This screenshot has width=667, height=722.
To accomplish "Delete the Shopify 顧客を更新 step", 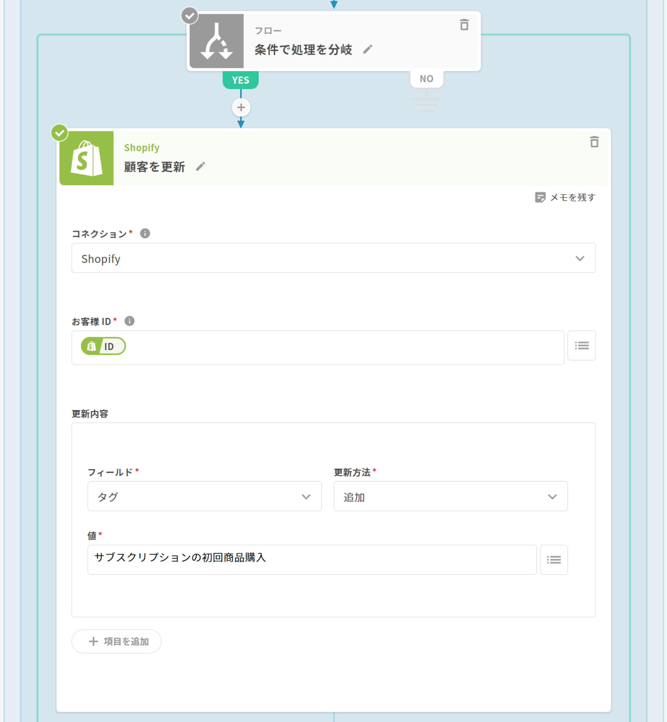I will (x=594, y=142).
